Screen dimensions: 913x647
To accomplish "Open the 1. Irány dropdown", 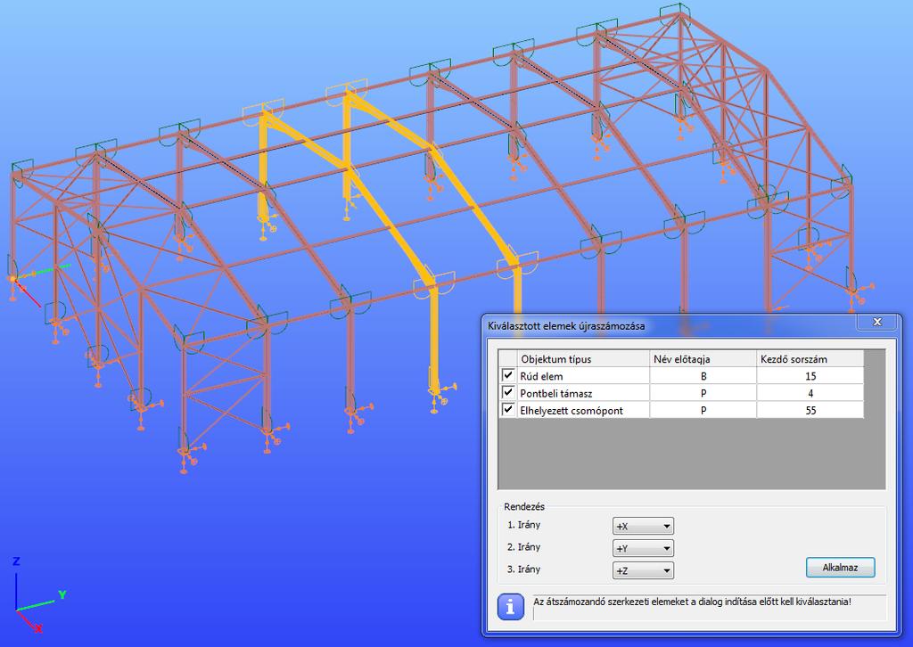I will pyautogui.click(x=643, y=526).
